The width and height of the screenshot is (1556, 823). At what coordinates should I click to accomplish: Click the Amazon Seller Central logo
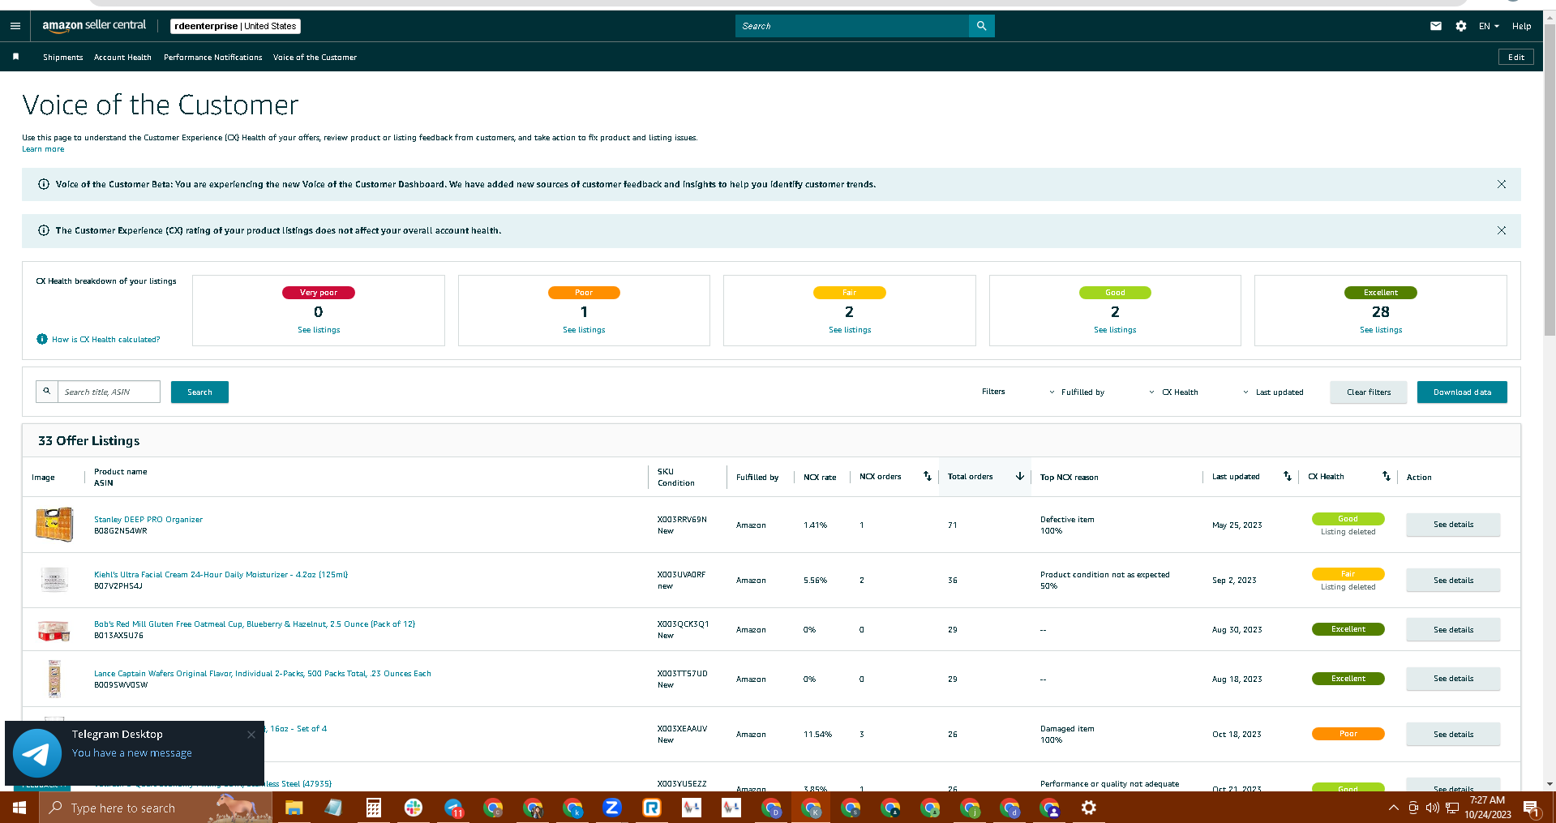click(94, 25)
